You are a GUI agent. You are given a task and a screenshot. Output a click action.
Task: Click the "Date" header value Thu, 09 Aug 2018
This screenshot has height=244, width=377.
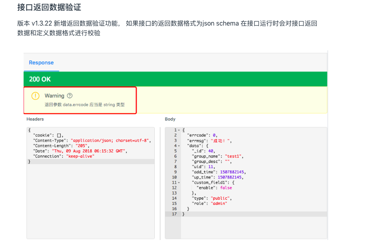(x=88, y=151)
